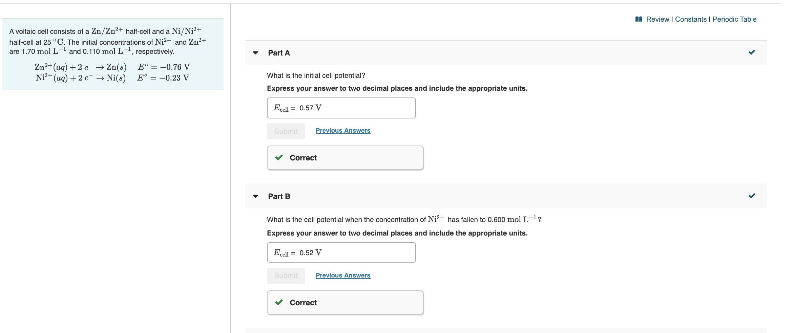
Task: Collapse Part B using the triangle arrow
Action: [x=256, y=196]
